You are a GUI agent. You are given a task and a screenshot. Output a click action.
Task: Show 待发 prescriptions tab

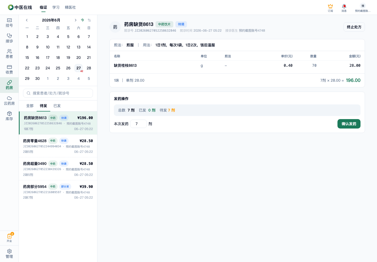coord(43,106)
